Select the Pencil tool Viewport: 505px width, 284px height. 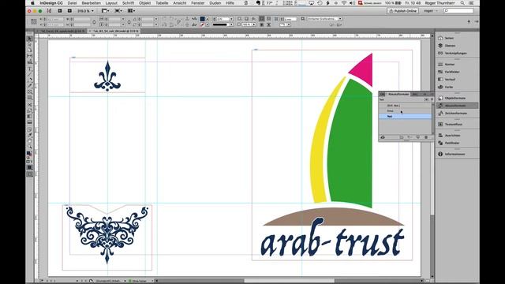pos(30,86)
